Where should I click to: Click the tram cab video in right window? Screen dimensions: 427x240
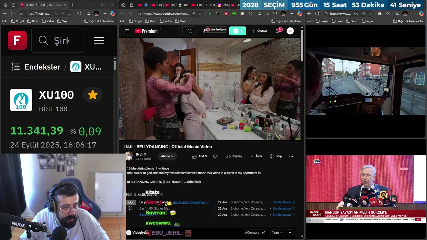366,81
